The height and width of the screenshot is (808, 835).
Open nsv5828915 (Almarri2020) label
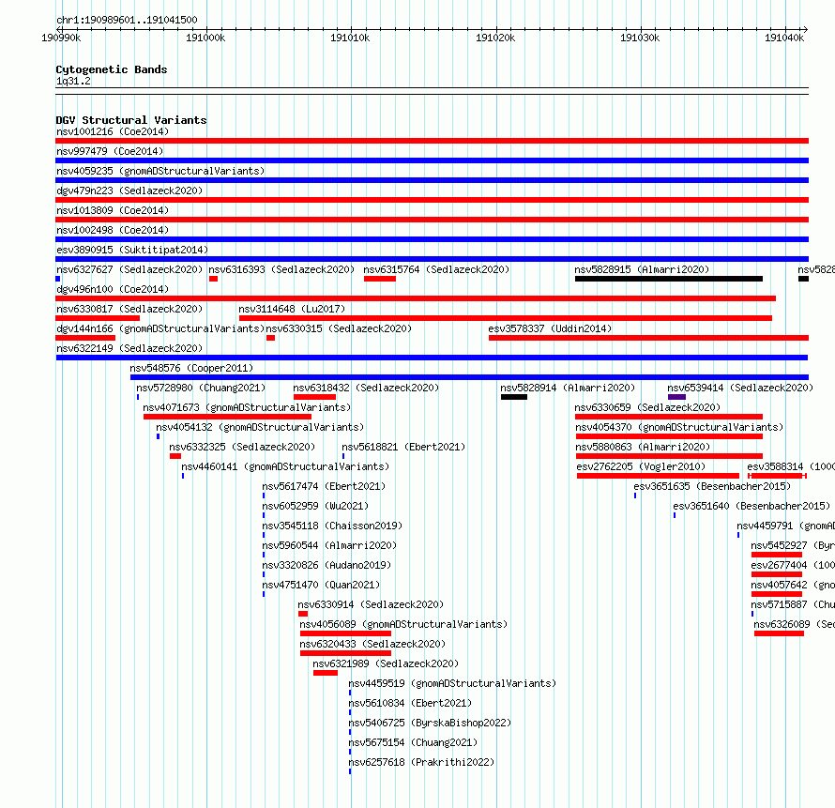[642, 269]
